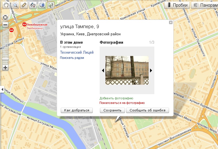
Task: Expand the collapsed left side panel
Action: (1, 90)
